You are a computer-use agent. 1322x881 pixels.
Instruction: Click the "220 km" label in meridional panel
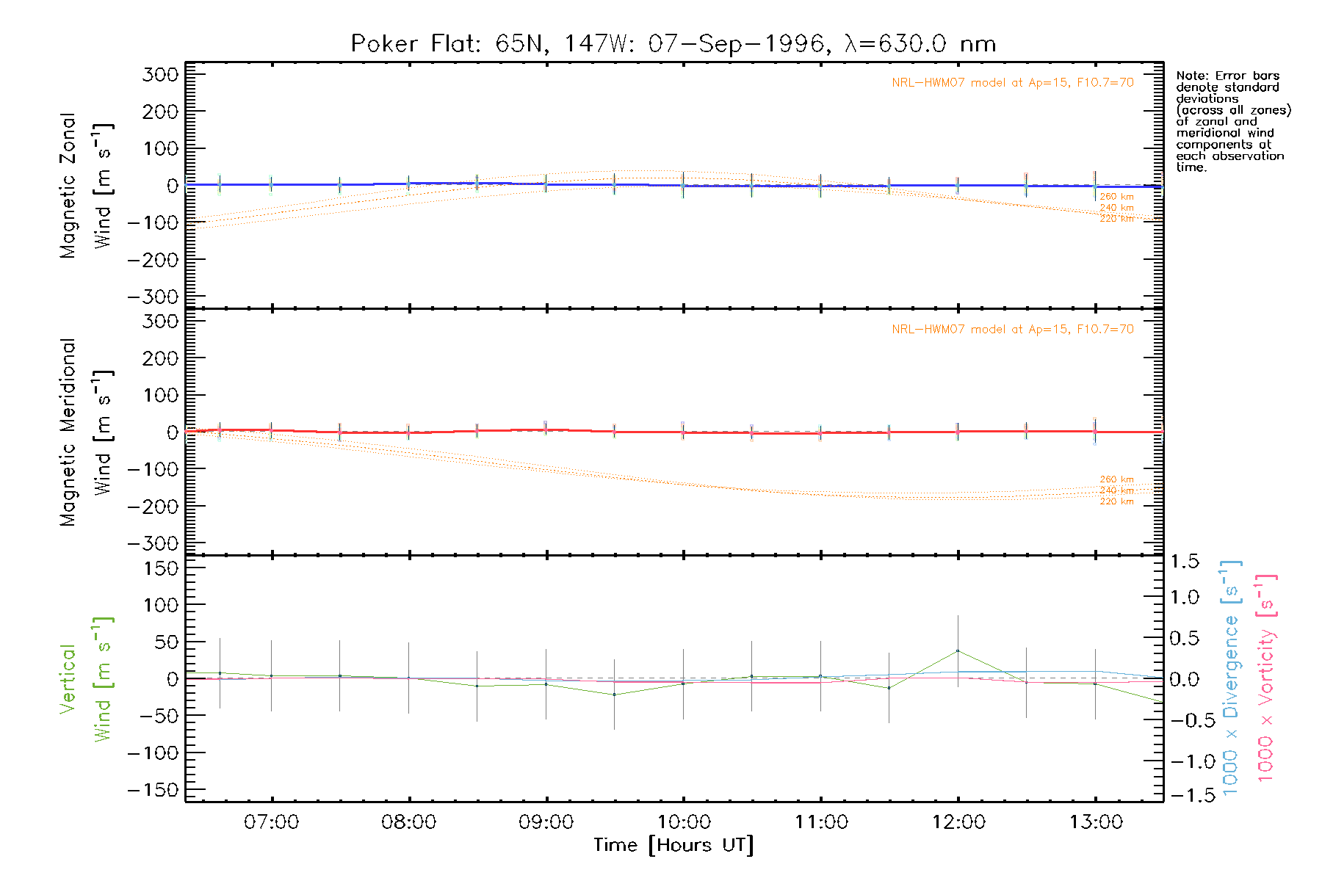(x=1116, y=502)
